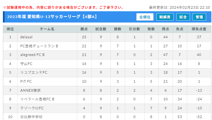Open the 全順位 tab
Screen dimensions: 212x120
click(x=145, y=17)
